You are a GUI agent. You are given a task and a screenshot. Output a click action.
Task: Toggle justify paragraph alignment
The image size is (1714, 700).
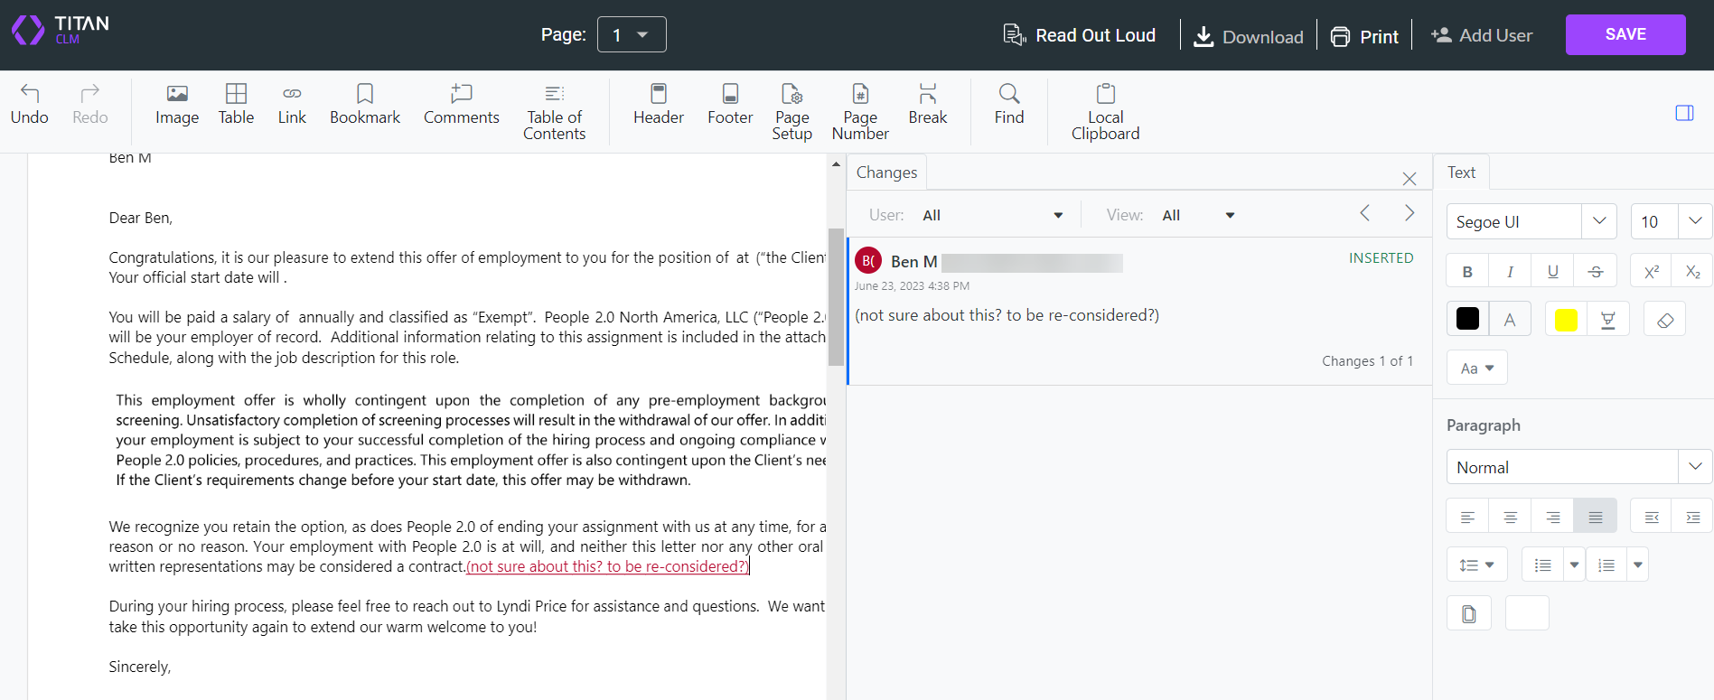1595,517
